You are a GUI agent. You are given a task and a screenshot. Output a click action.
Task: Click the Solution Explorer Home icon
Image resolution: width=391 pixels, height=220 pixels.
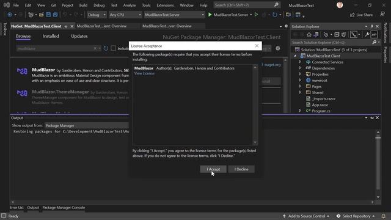click(x=309, y=34)
